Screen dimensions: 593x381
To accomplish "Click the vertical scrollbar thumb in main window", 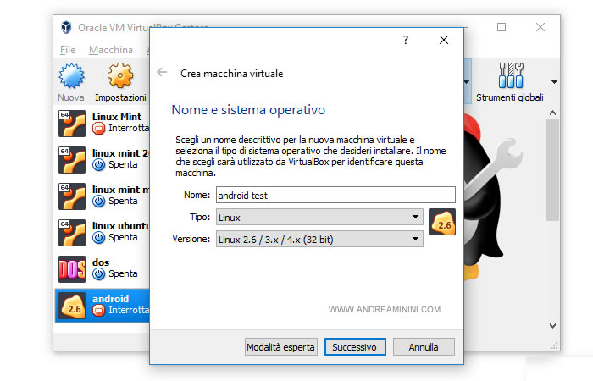I will [552, 170].
